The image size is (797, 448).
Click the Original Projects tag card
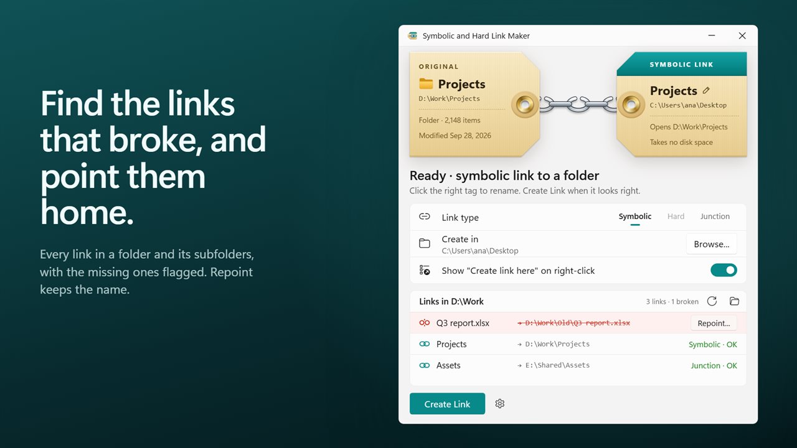(474, 103)
